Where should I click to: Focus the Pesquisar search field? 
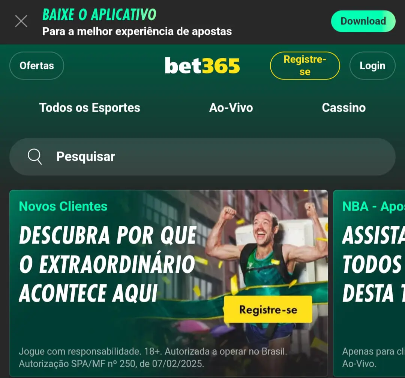[x=202, y=157]
